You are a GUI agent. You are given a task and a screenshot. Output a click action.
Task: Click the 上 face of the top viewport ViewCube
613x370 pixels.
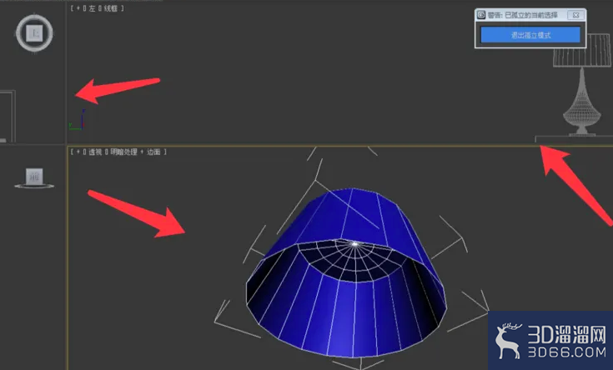click(34, 33)
